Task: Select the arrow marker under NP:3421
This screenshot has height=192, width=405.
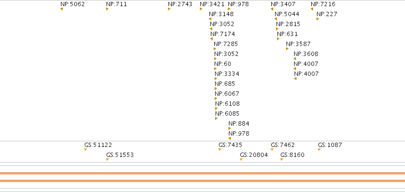Action: tap(201, 9)
